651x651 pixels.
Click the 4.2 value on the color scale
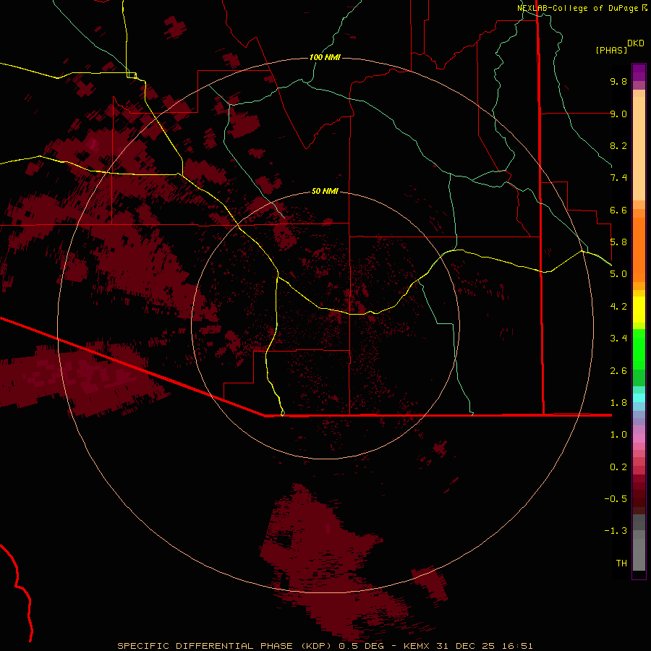tap(618, 307)
